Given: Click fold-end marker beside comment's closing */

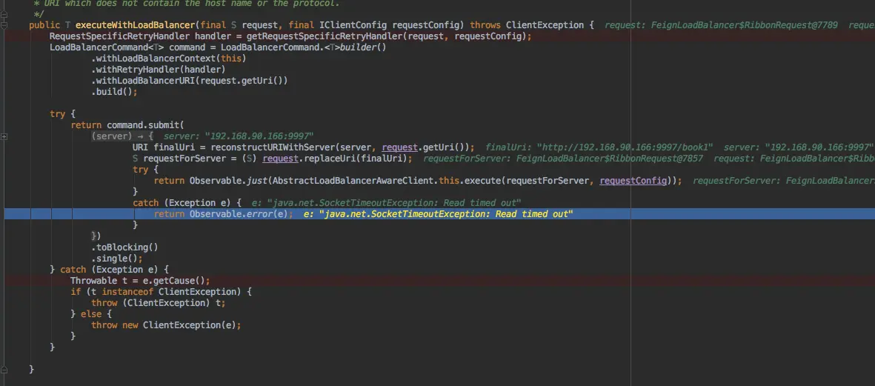Looking at the screenshot, I should pyautogui.click(x=4, y=14).
